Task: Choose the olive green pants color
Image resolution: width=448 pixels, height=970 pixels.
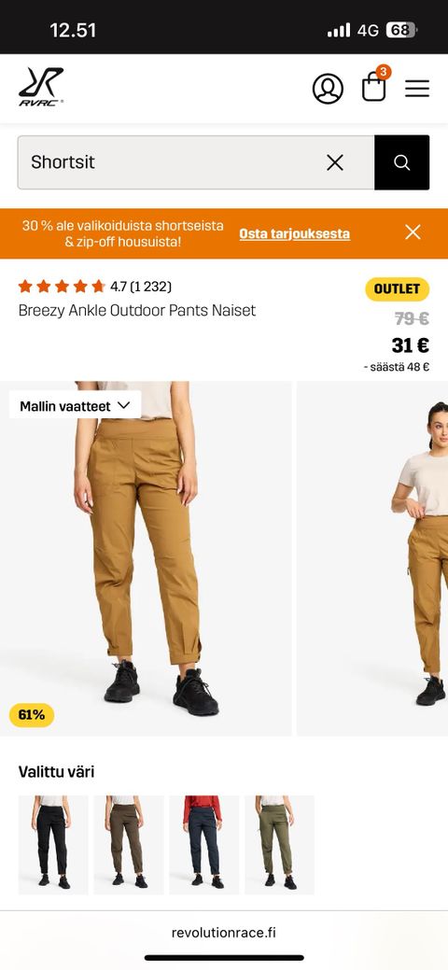Action: 280,845
